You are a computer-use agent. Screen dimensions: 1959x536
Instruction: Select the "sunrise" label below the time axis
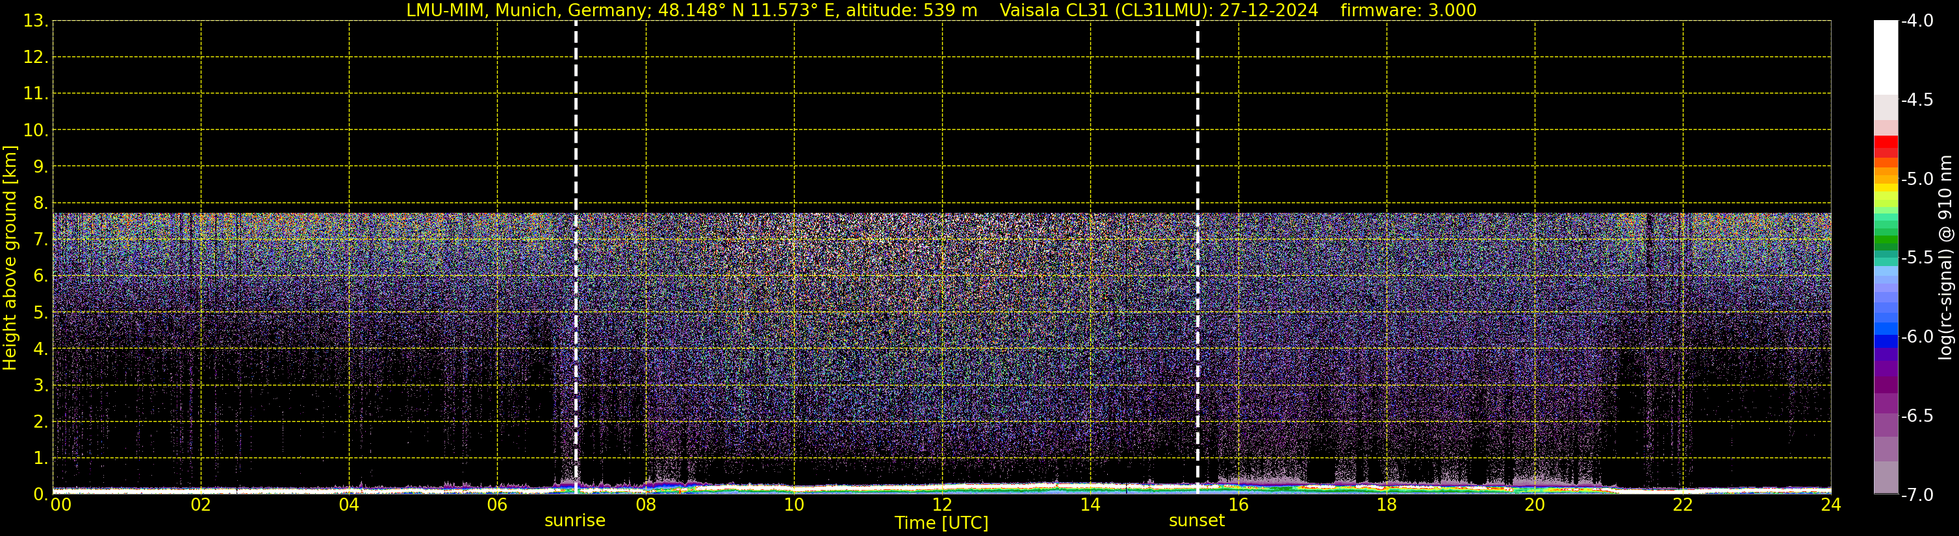(575, 521)
